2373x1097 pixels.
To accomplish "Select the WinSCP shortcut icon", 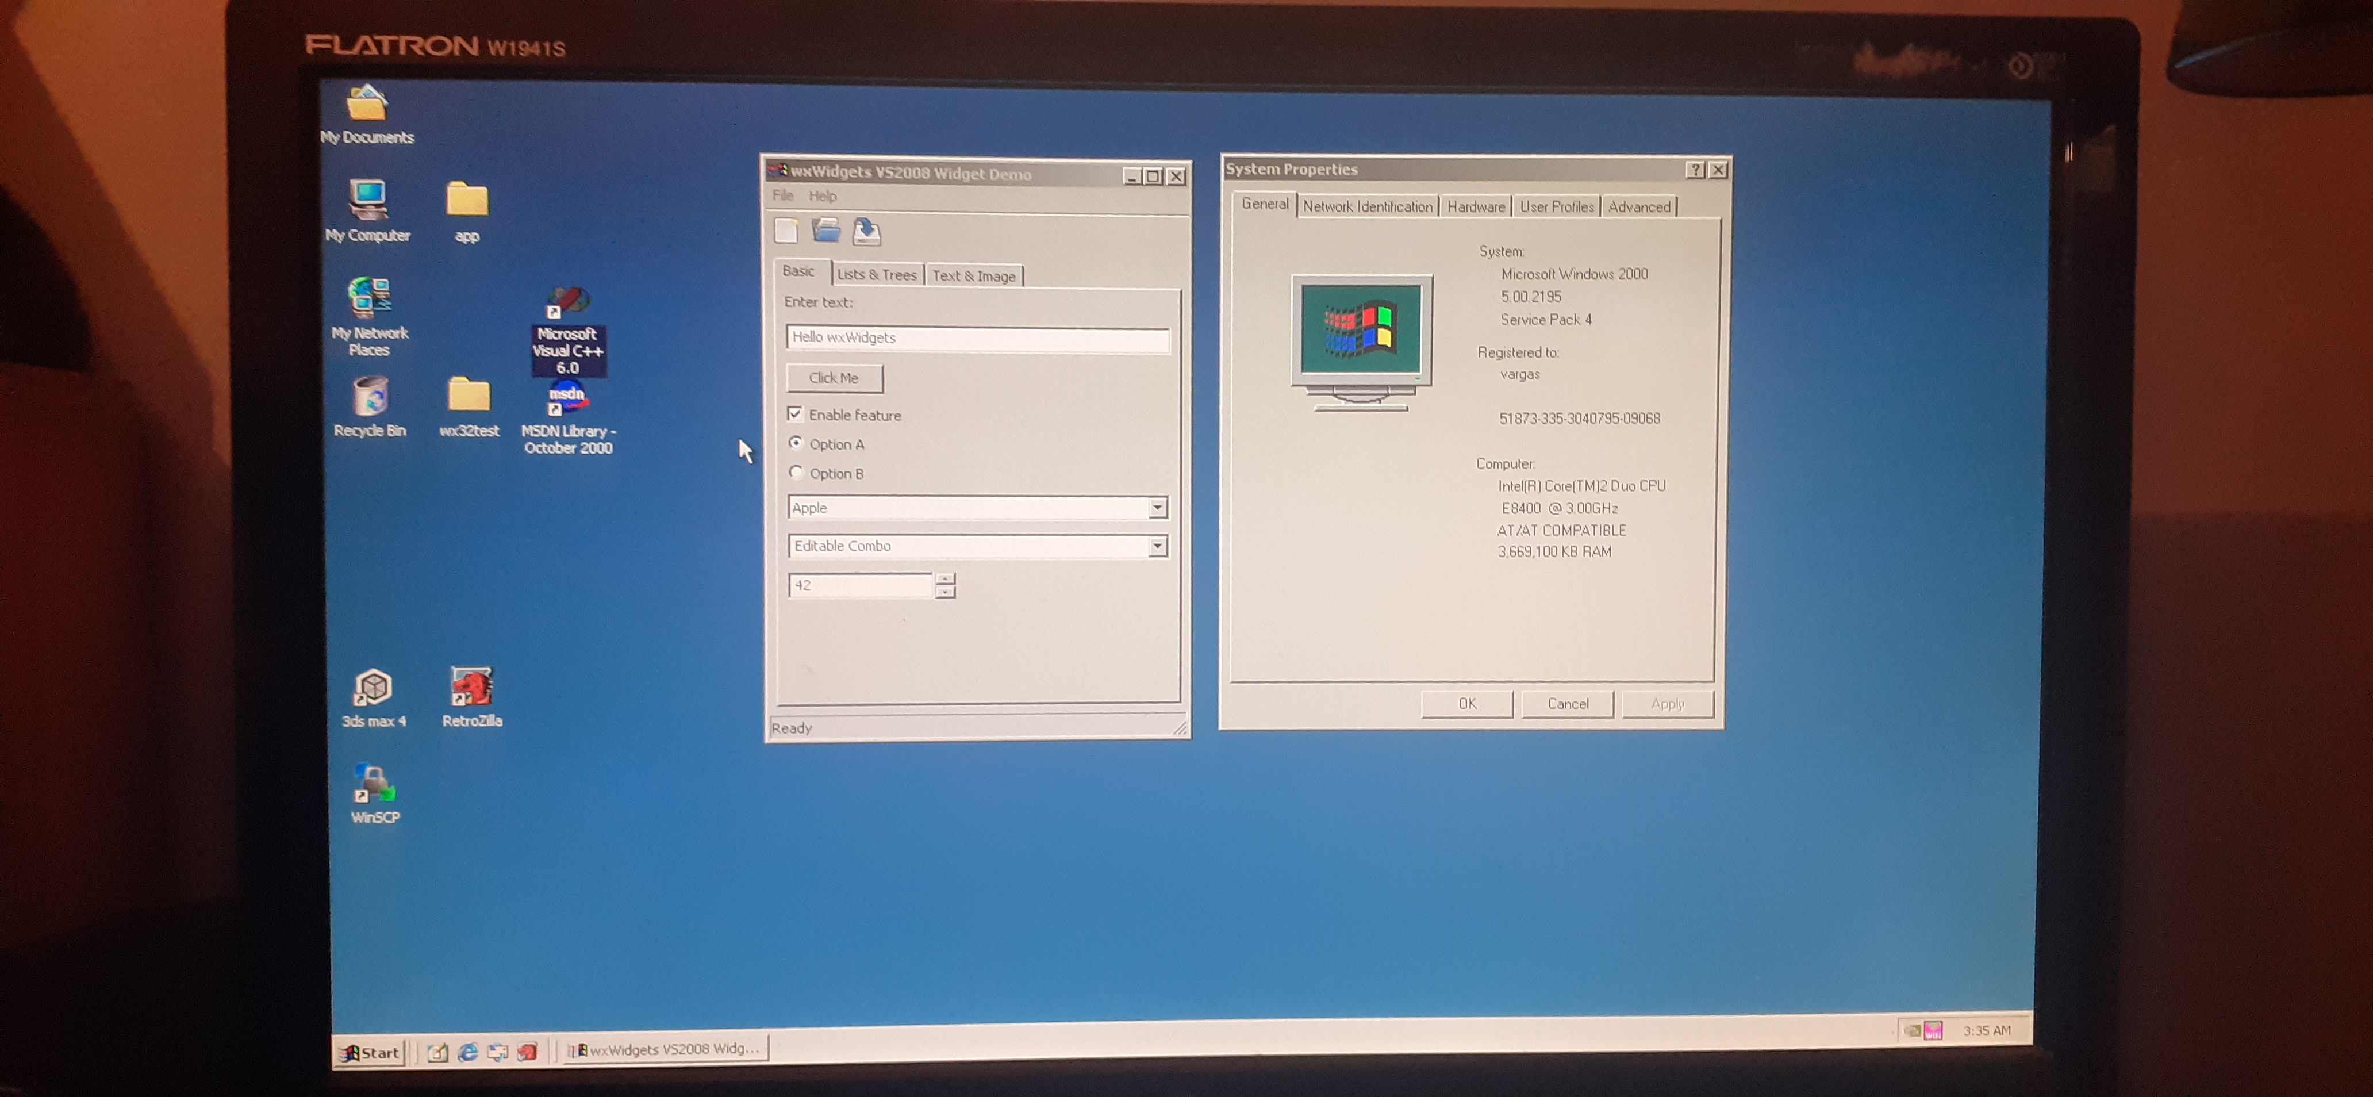I will click(x=375, y=794).
